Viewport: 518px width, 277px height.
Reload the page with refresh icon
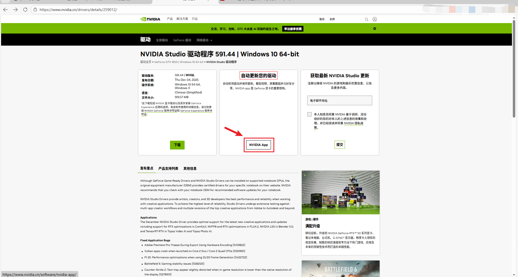[25, 10]
